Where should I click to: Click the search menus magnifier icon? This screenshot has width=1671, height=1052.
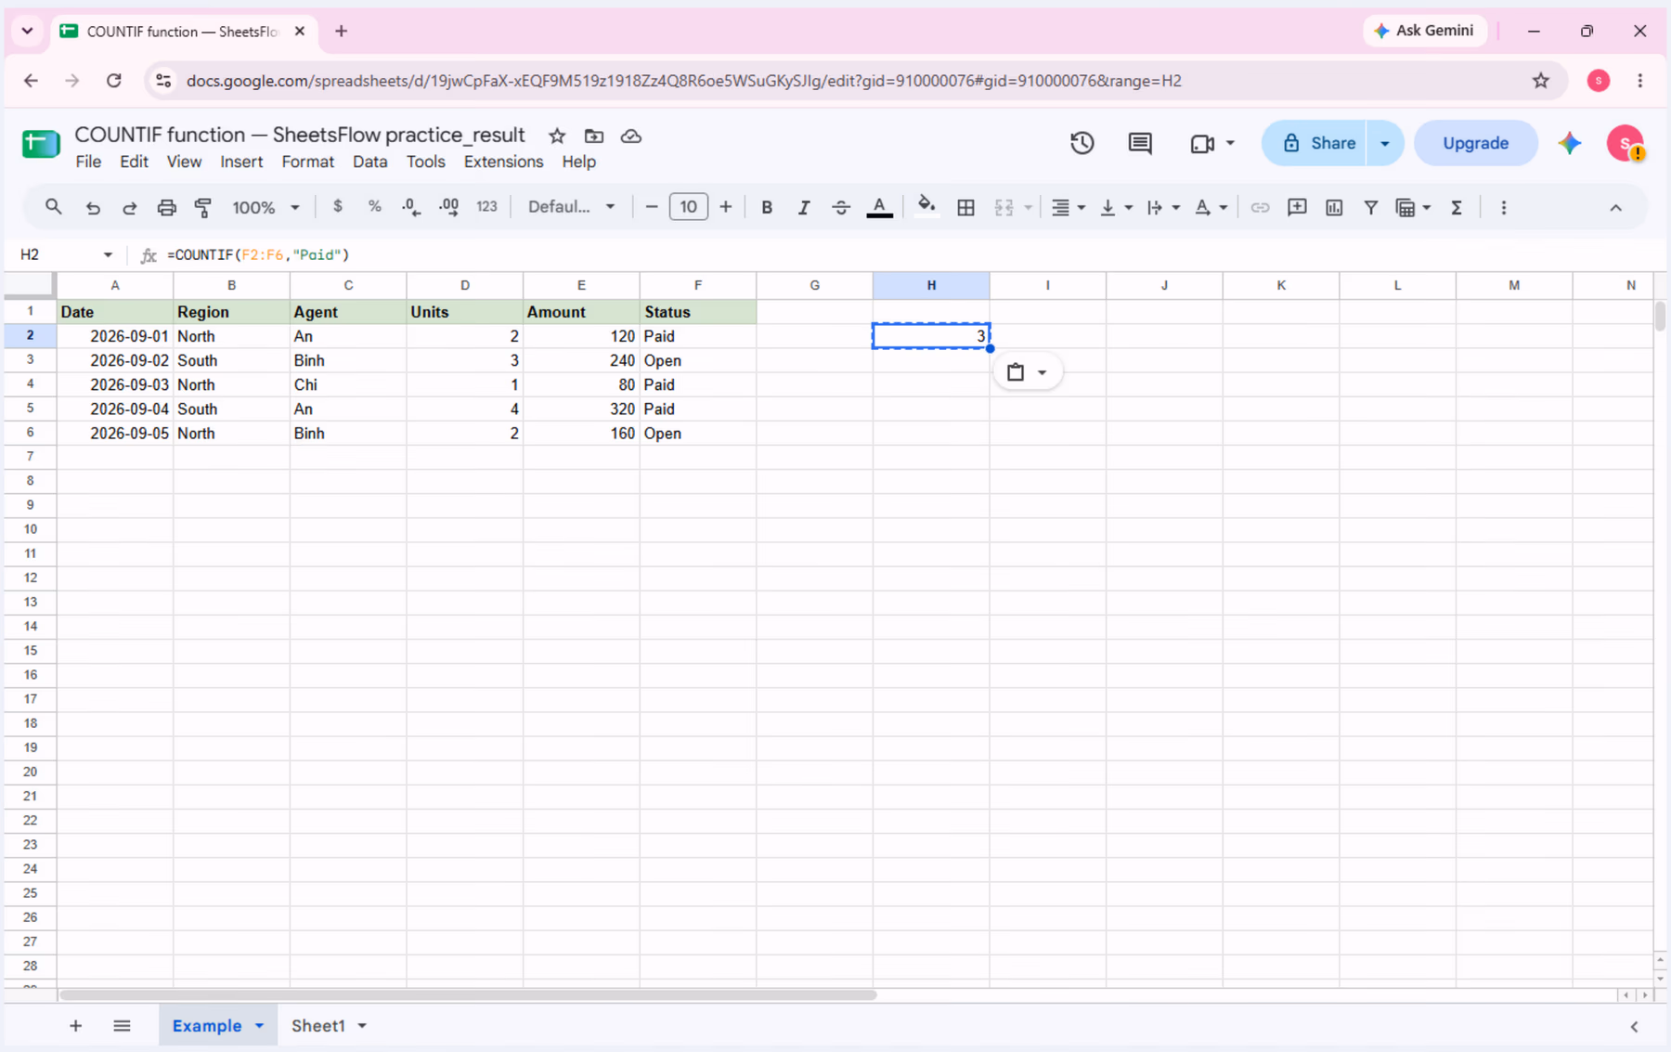point(53,207)
